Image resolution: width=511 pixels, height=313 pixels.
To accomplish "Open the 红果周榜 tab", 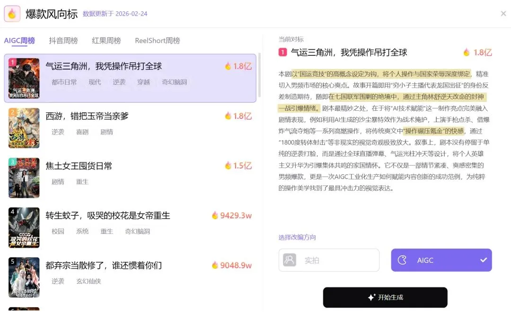I will click(x=106, y=40).
